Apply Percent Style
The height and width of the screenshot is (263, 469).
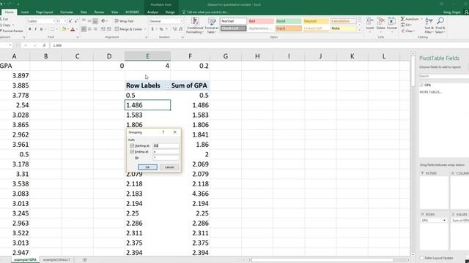pyautogui.click(x=161, y=29)
